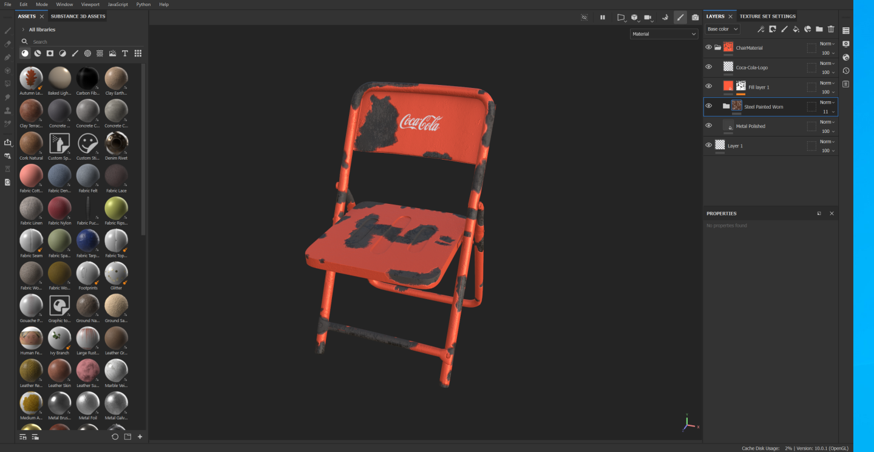Show Filters category in Assets panel
The height and width of the screenshot is (452, 874).
coord(63,53)
